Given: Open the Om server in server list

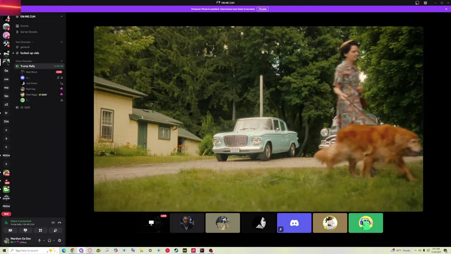Looking at the screenshot, I should click(6, 121).
